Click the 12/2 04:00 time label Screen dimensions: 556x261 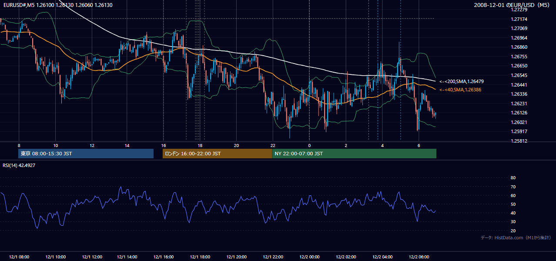(x=382, y=257)
